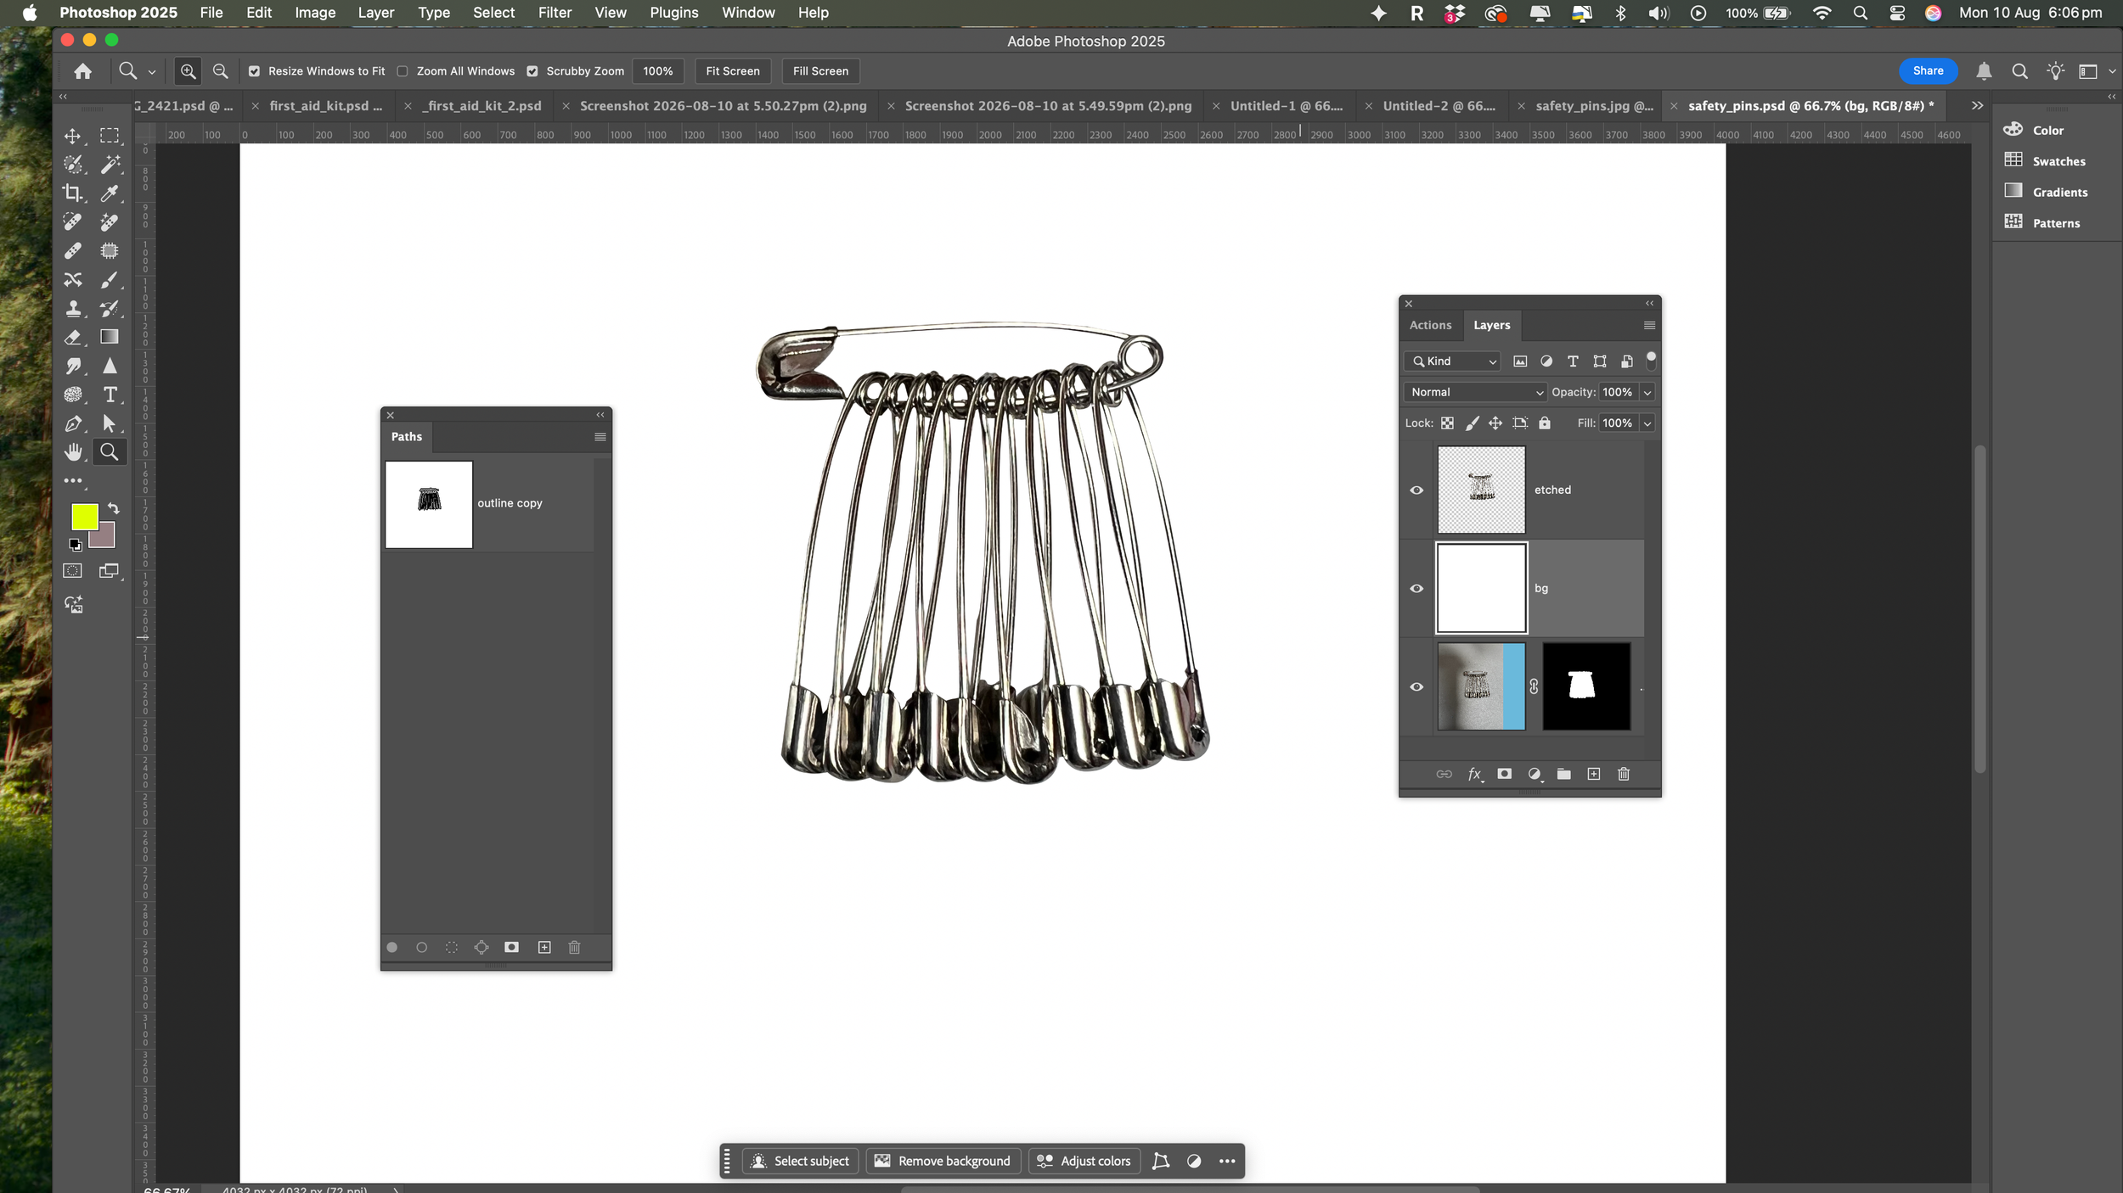Create new layer in Layers panel

pos(1594,774)
